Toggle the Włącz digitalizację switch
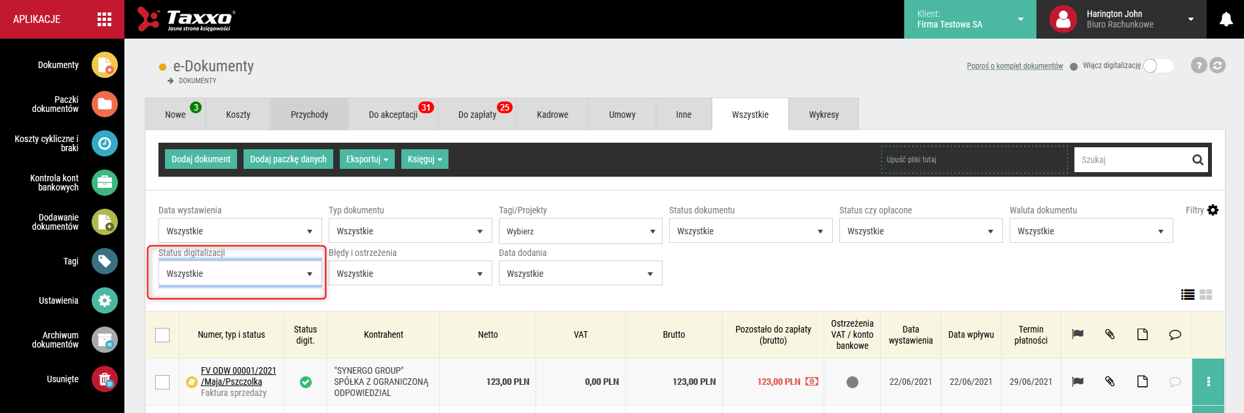Viewport: 1244px width, 413px height. click(1158, 65)
